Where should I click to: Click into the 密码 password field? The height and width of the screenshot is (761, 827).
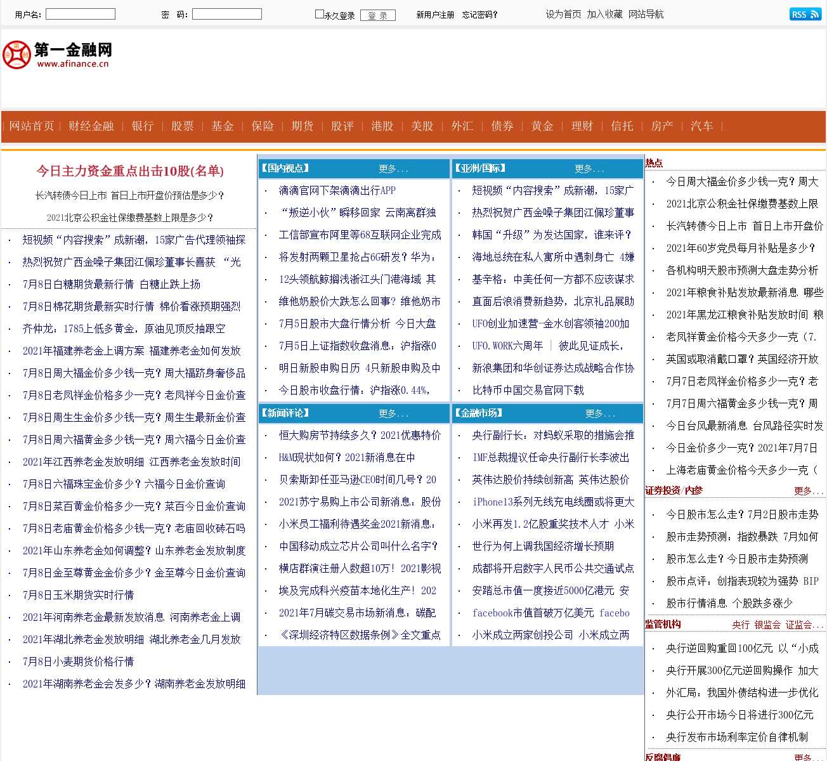point(227,14)
